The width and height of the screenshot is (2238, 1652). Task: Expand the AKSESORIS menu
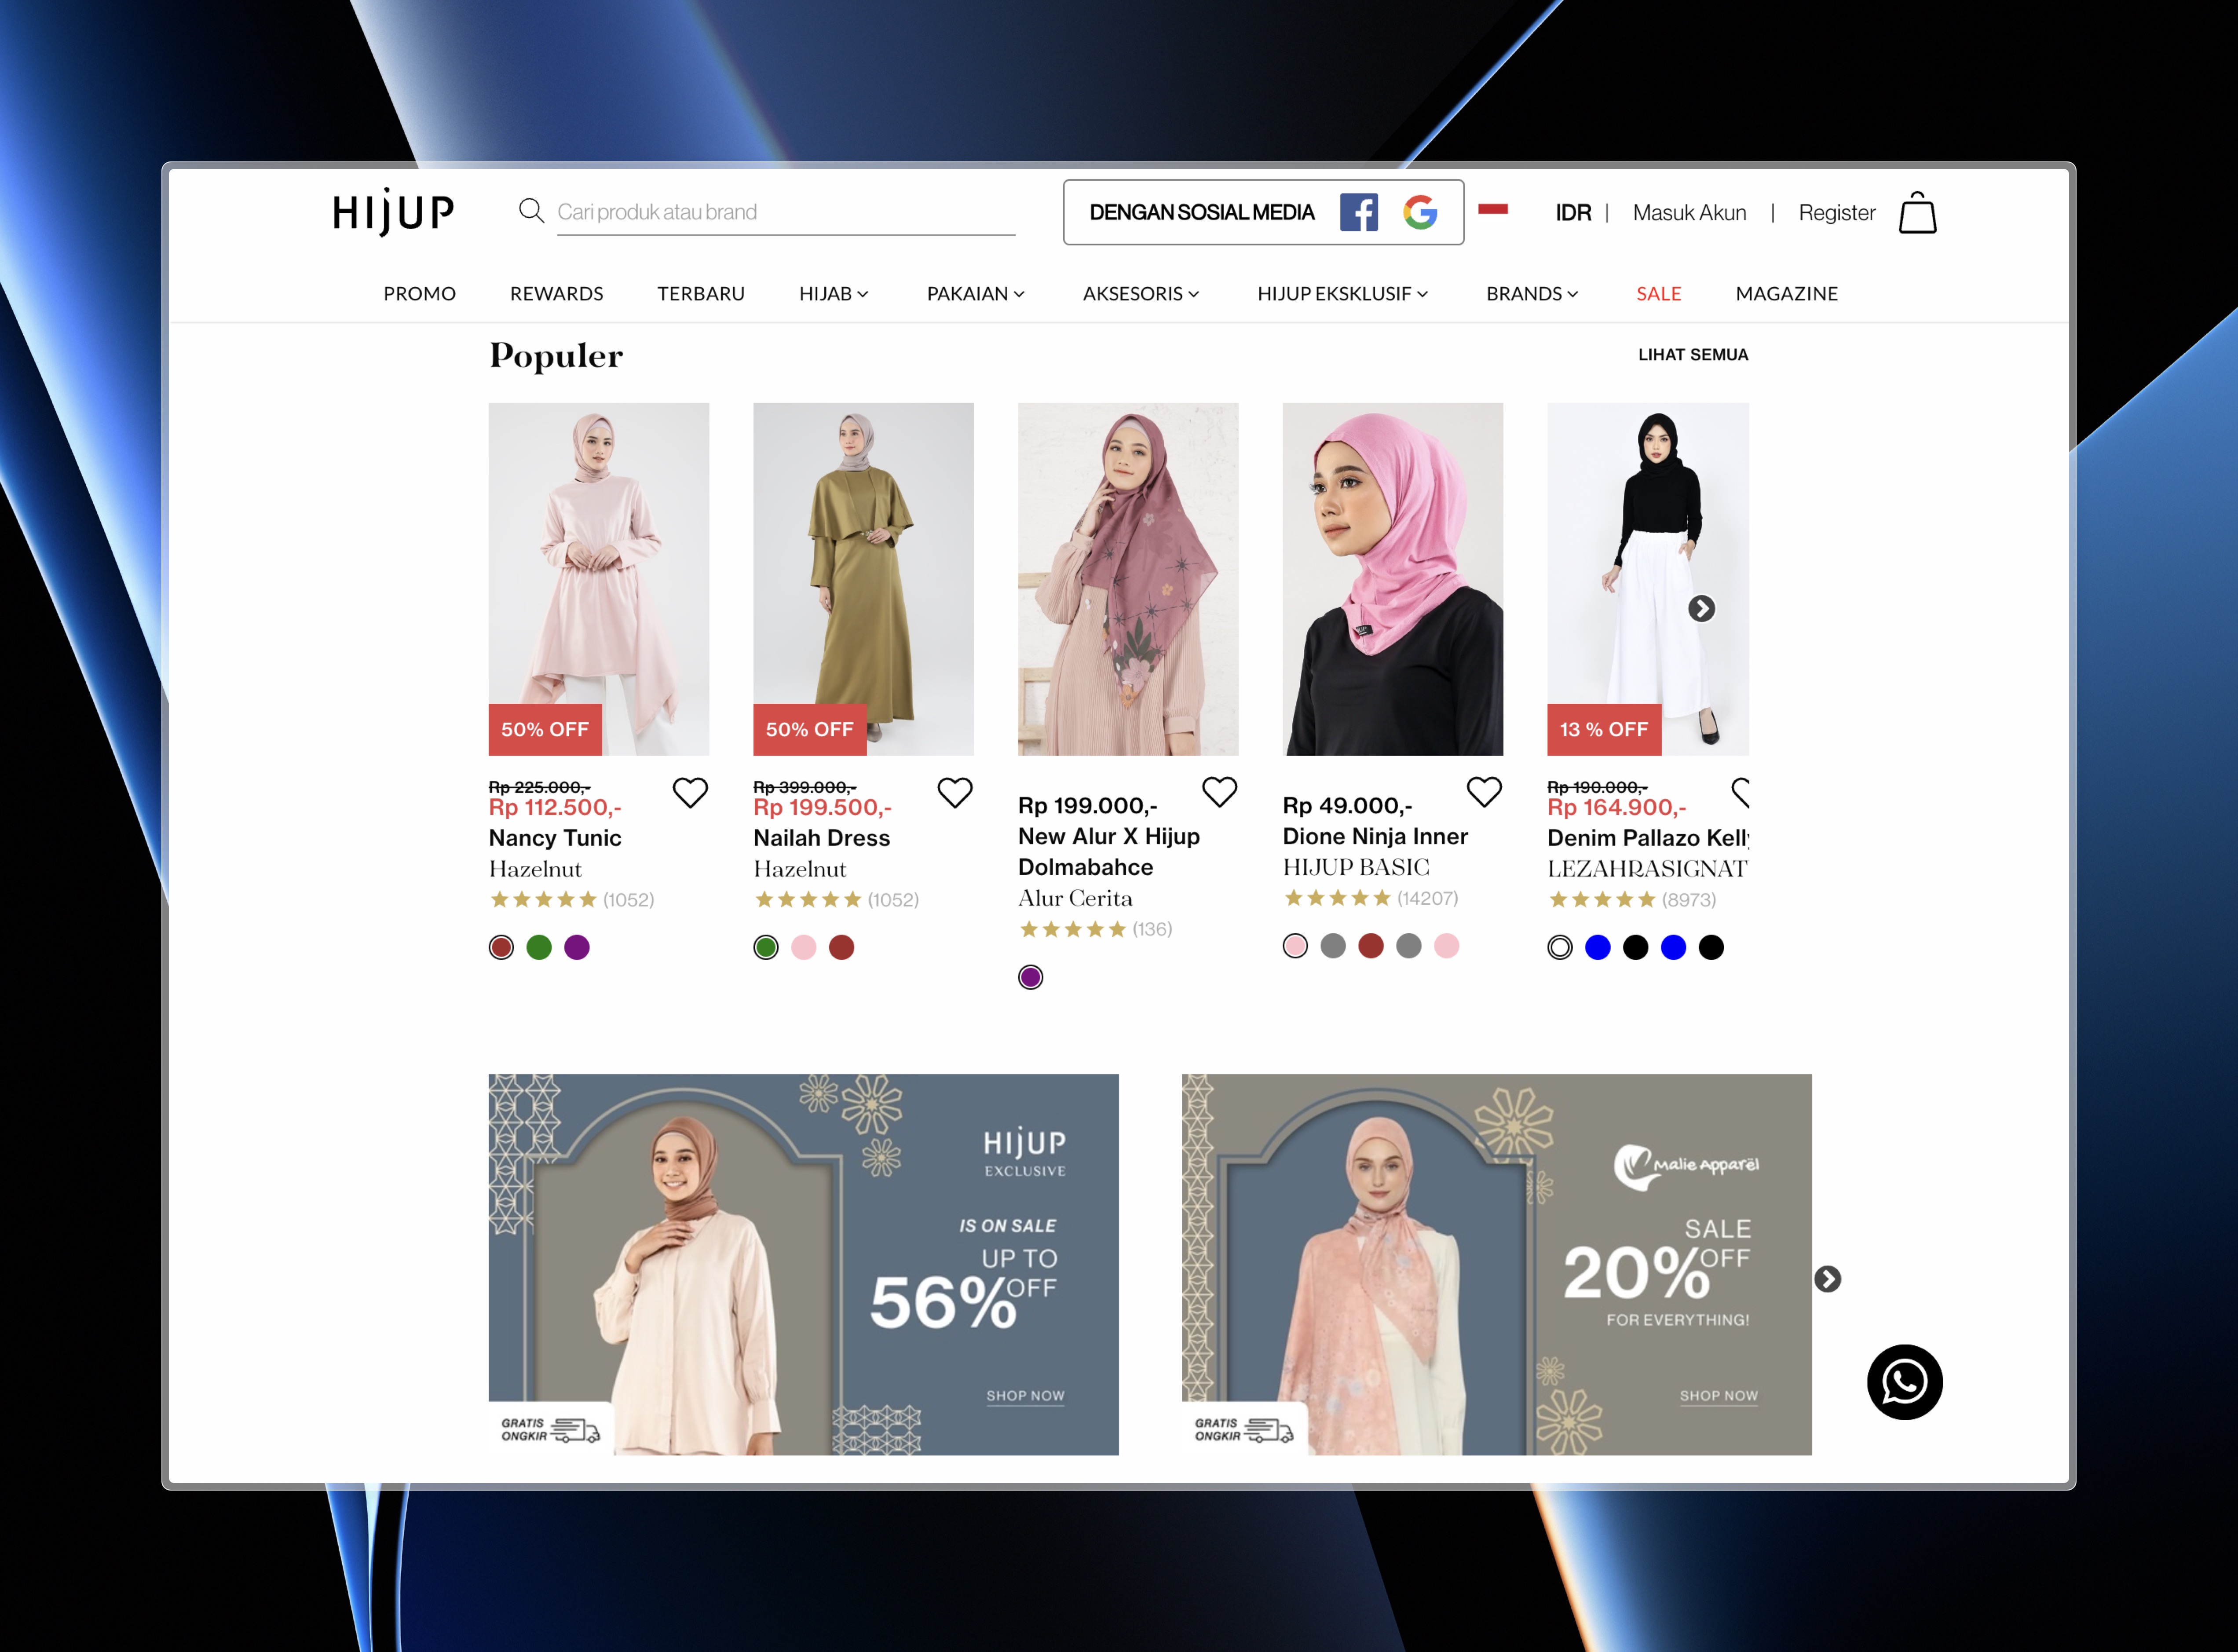[x=1141, y=293]
